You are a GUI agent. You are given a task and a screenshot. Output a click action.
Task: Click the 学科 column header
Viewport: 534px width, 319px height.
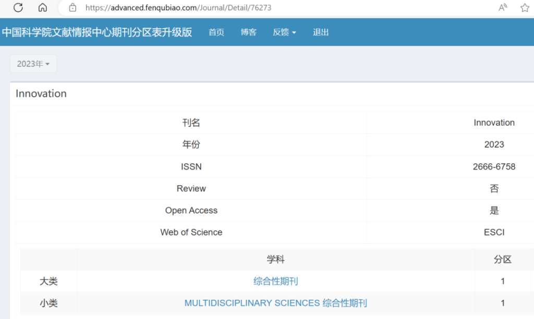pyautogui.click(x=275, y=260)
